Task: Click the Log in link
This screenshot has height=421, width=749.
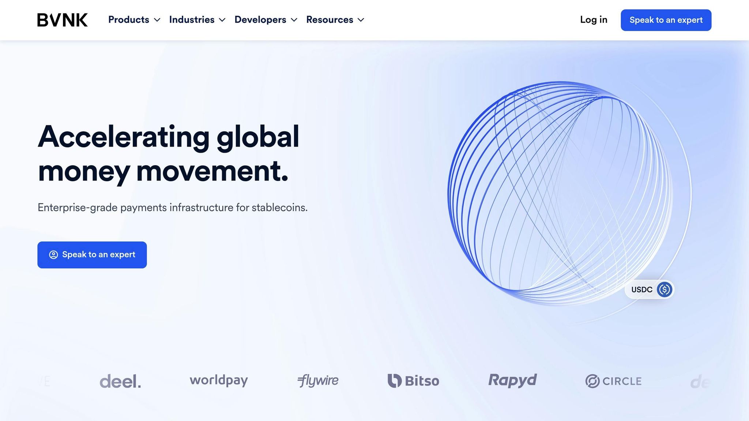Action: pyautogui.click(x=594, y=20)
